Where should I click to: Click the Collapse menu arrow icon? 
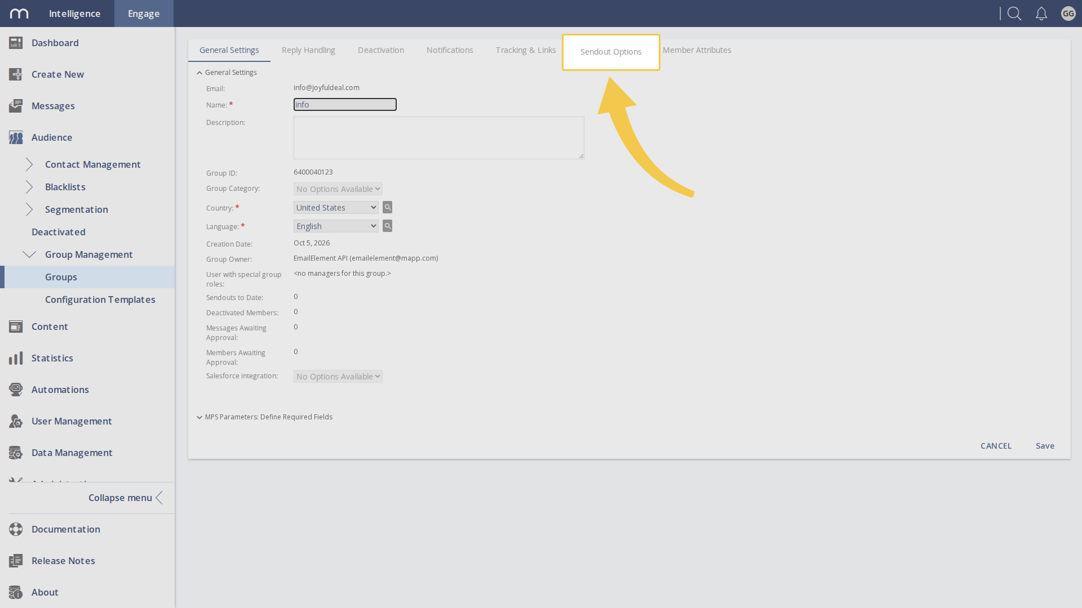pyautogui.click(x=159, y=498)
